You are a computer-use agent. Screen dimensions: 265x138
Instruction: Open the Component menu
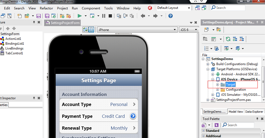point(91,8)
